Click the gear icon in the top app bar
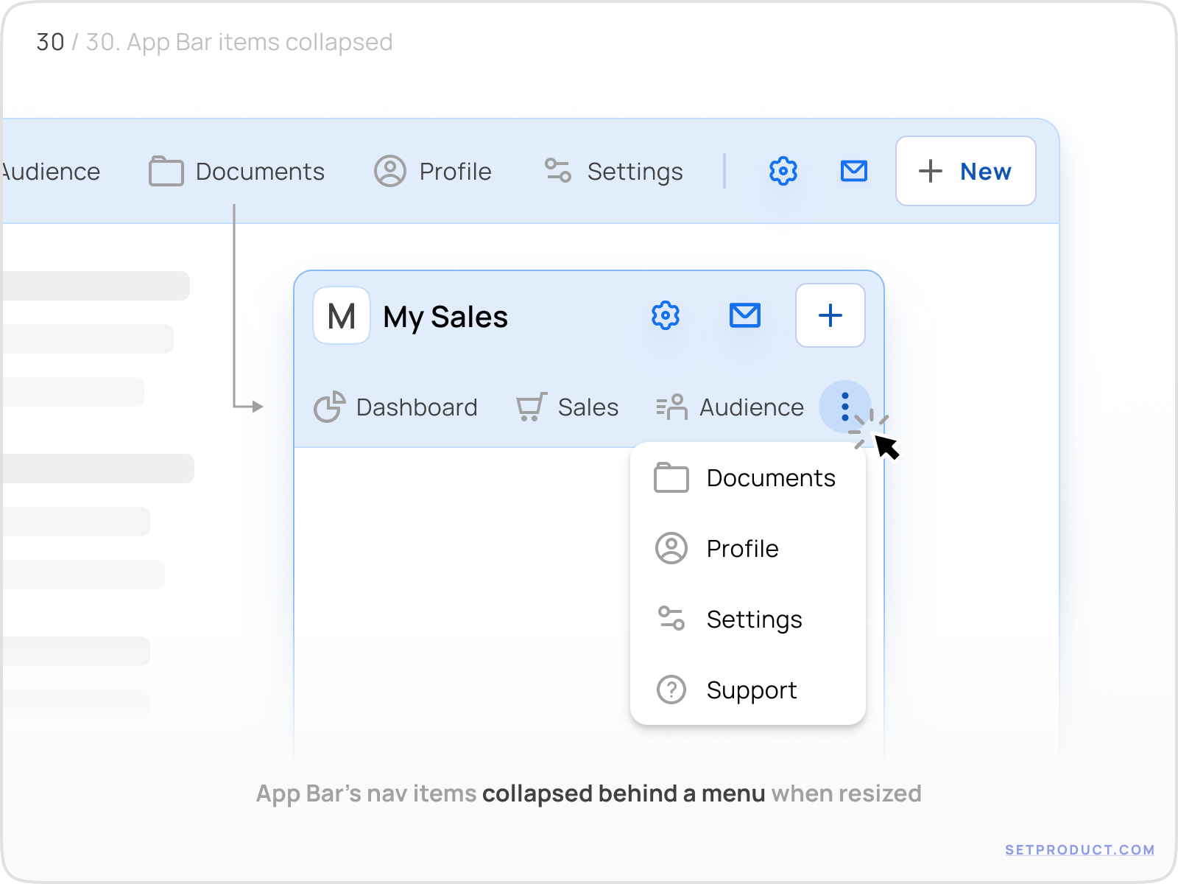 (783, 171)
